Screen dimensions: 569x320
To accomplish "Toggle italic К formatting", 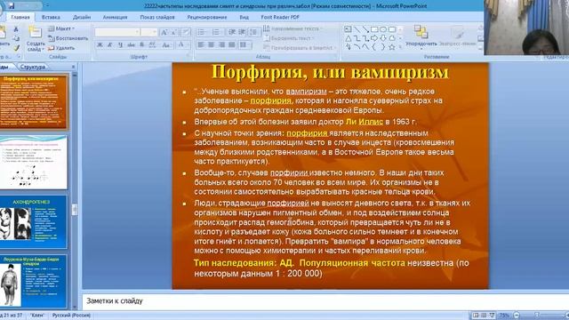I will coord(109,45).
